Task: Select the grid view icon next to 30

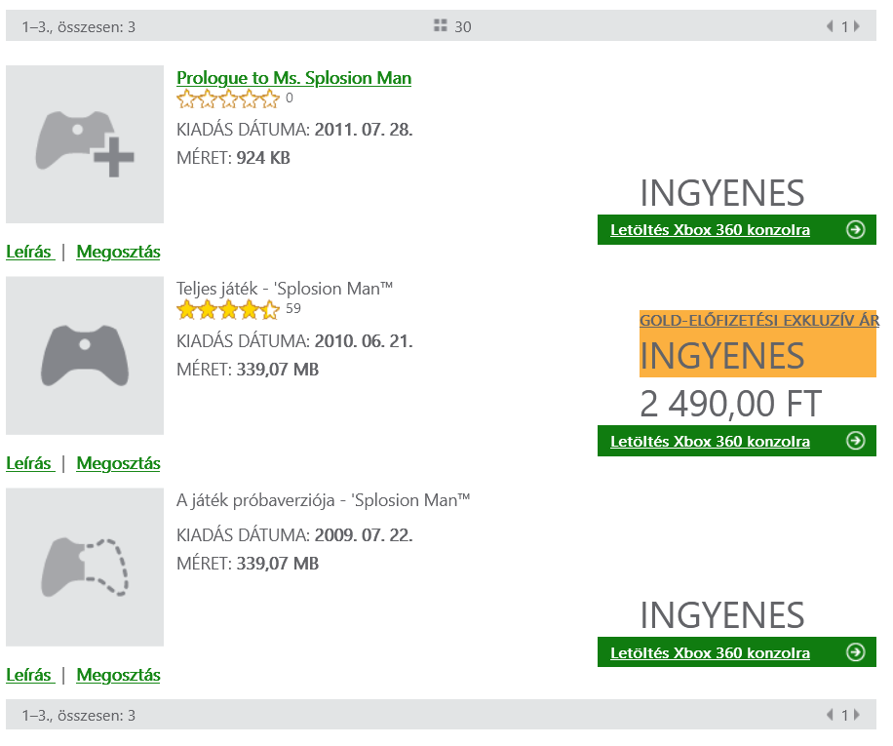Action: [441, 25]
